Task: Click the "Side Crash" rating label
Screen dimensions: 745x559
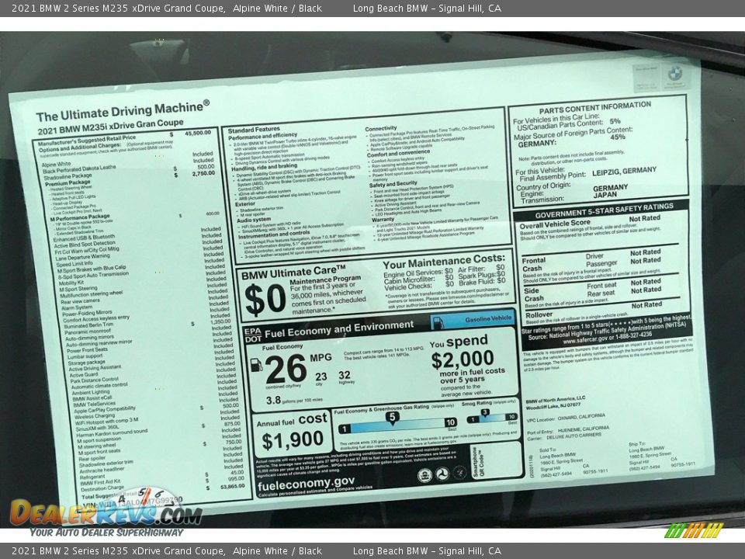Action: click(533, 294)
